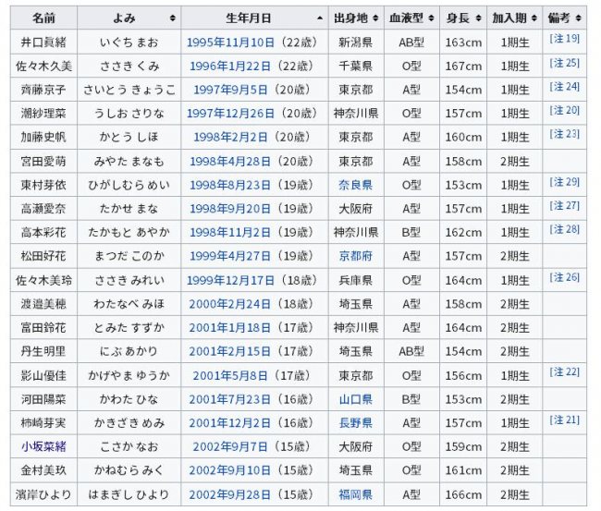Select the name cell 濱岸ひより
Image resolution: width=601 pixels, height=511 pixels.
43,494
